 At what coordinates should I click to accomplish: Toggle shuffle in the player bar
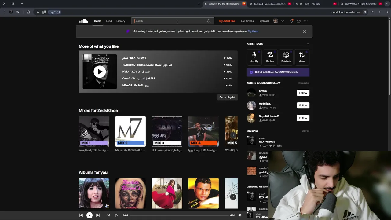(x=108, y=215)
